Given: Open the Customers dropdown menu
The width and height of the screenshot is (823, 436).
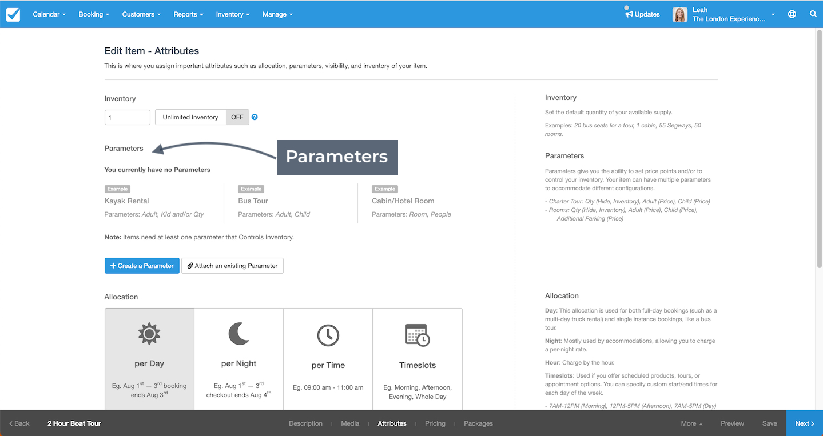Looking at the screenshot, I should point(141,14).
